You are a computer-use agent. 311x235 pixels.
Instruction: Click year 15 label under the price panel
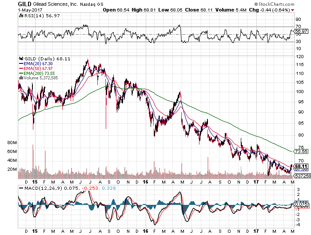35,182
